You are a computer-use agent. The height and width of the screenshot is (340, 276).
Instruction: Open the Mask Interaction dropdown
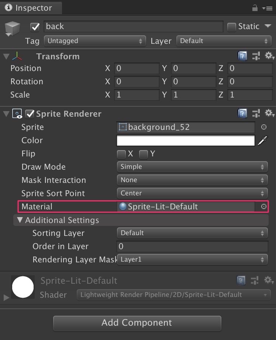[x=192, y=180]
